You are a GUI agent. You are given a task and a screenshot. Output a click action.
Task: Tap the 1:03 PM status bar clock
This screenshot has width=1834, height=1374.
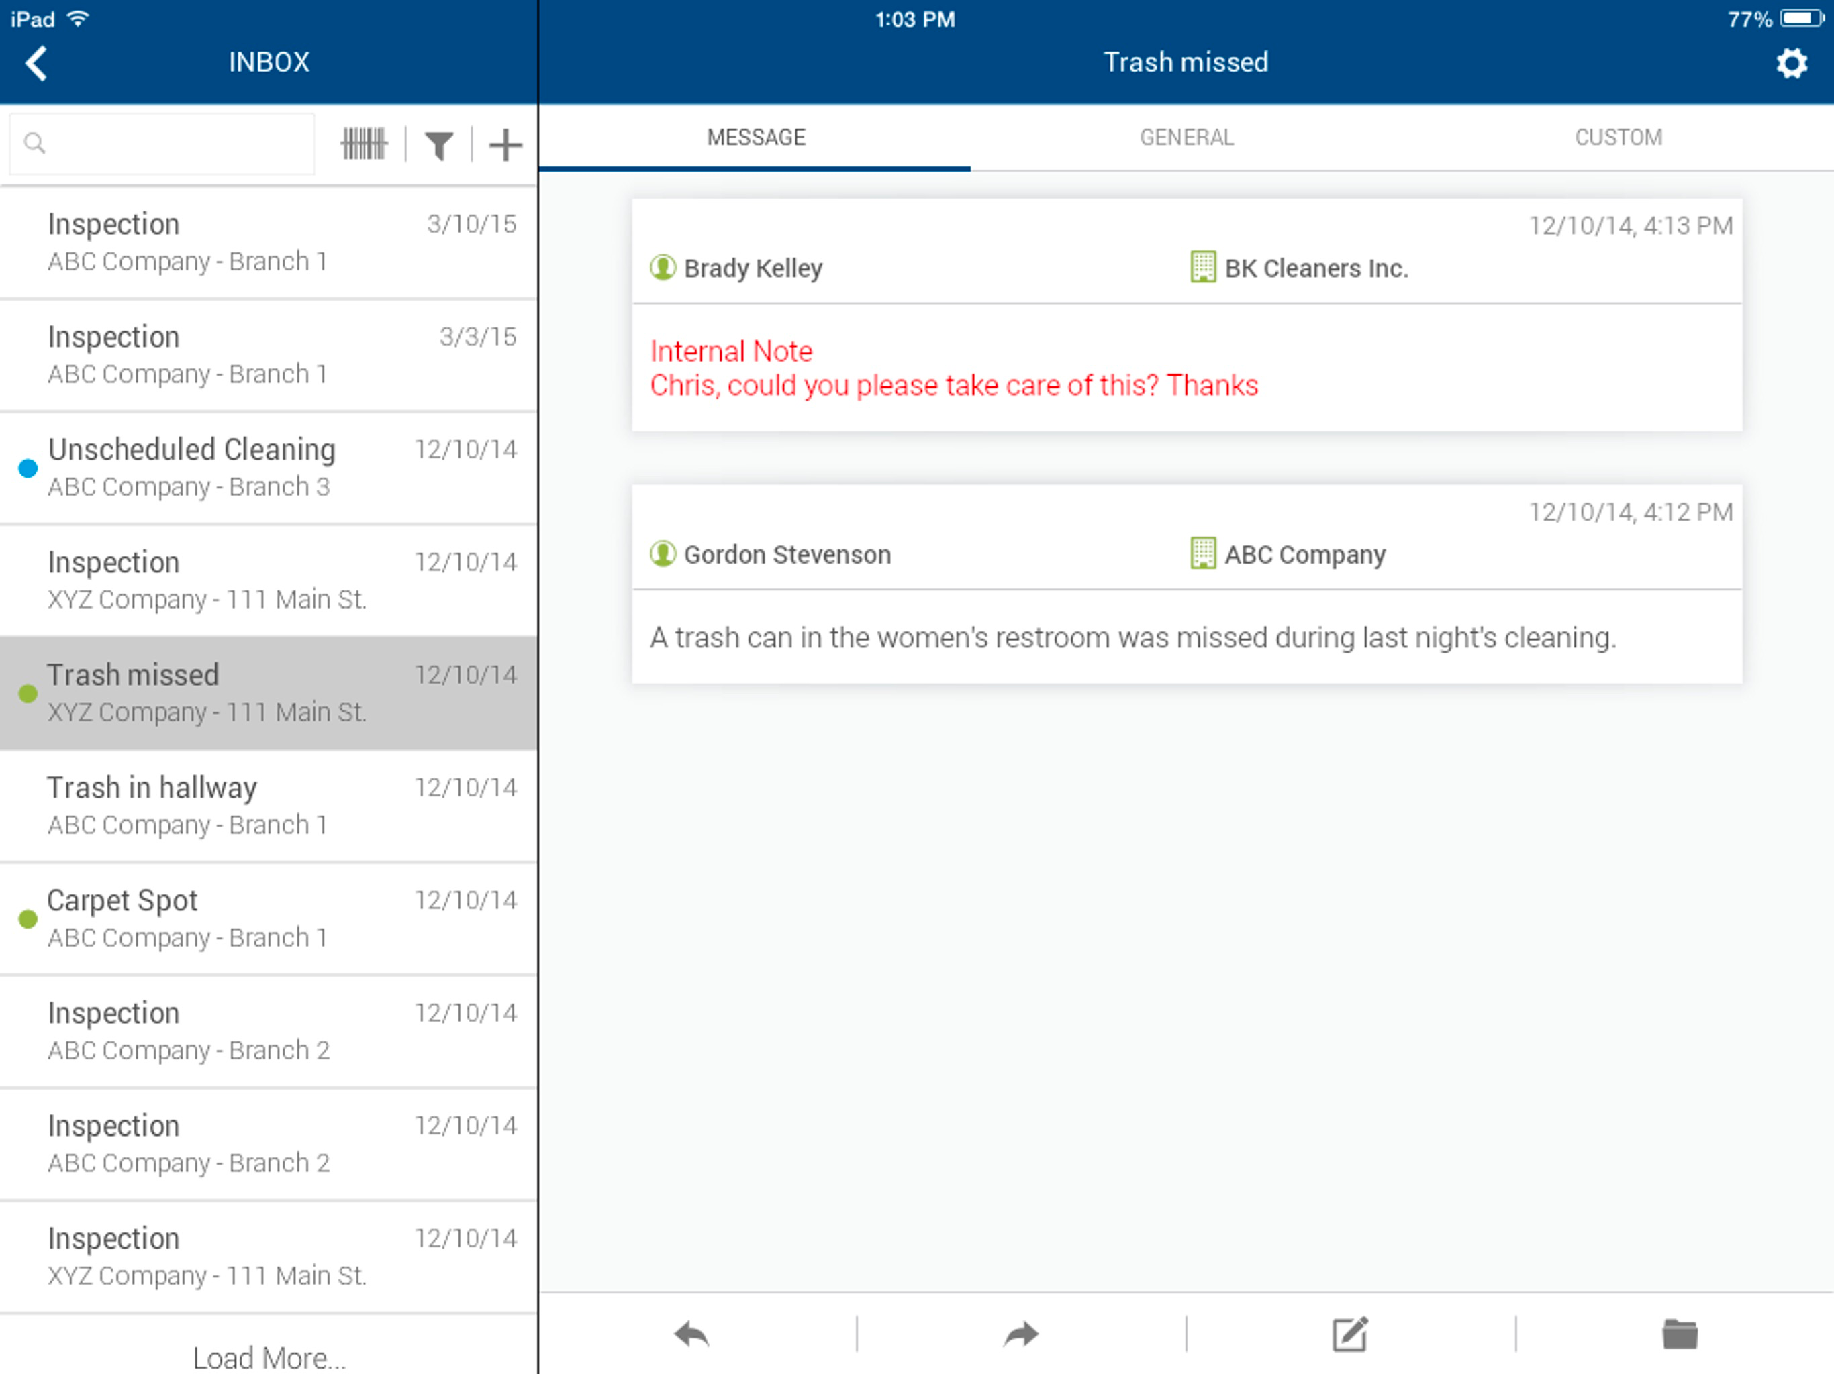coord(916,19)
